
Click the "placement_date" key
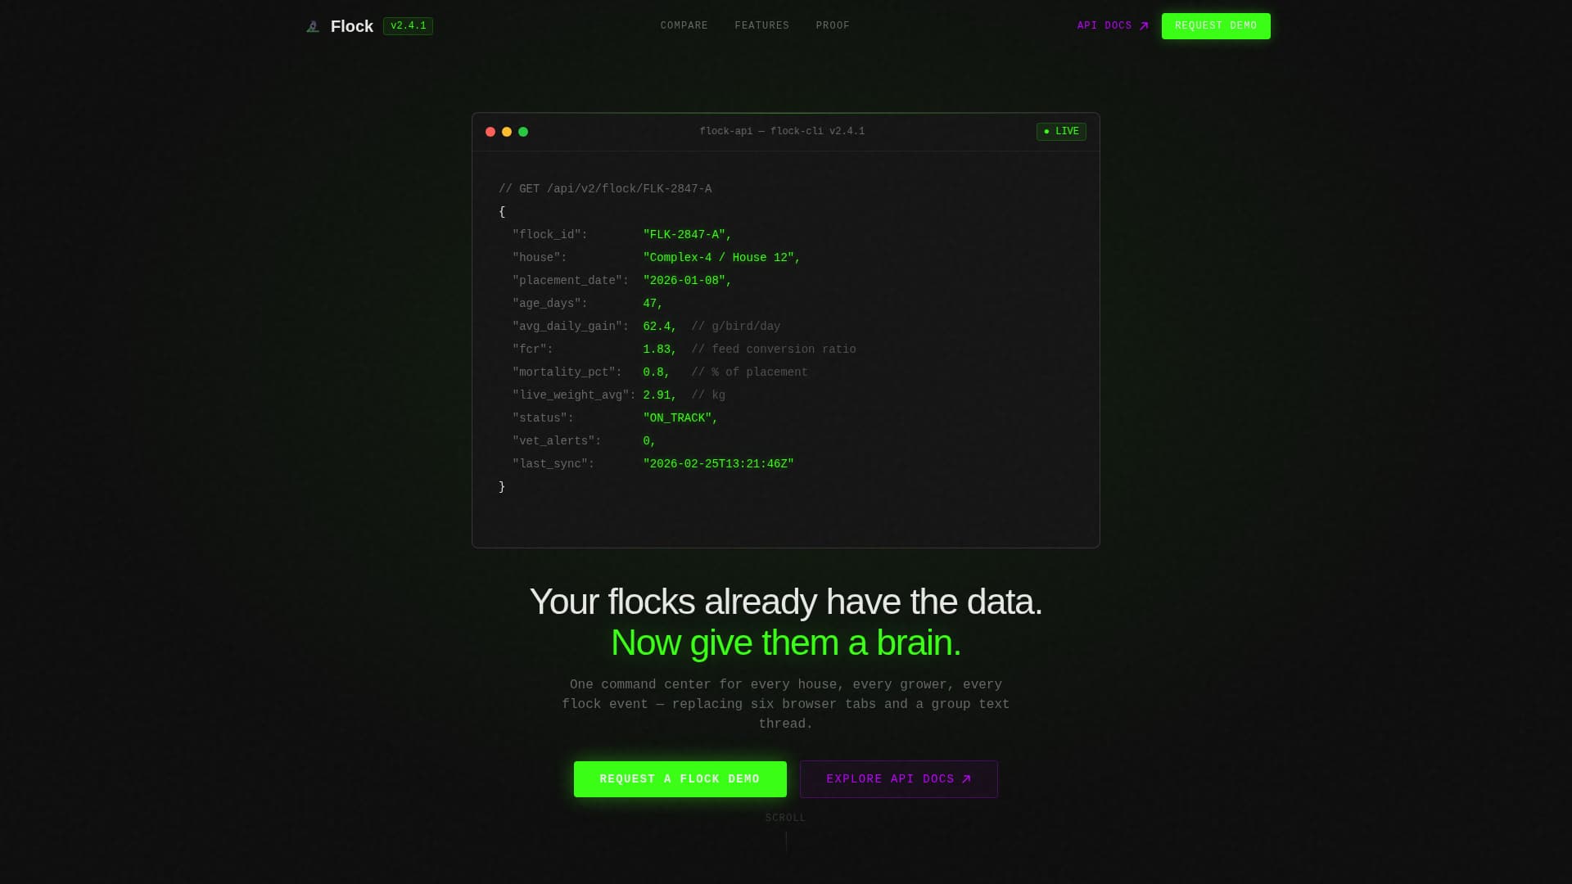[x=571, y=281]
